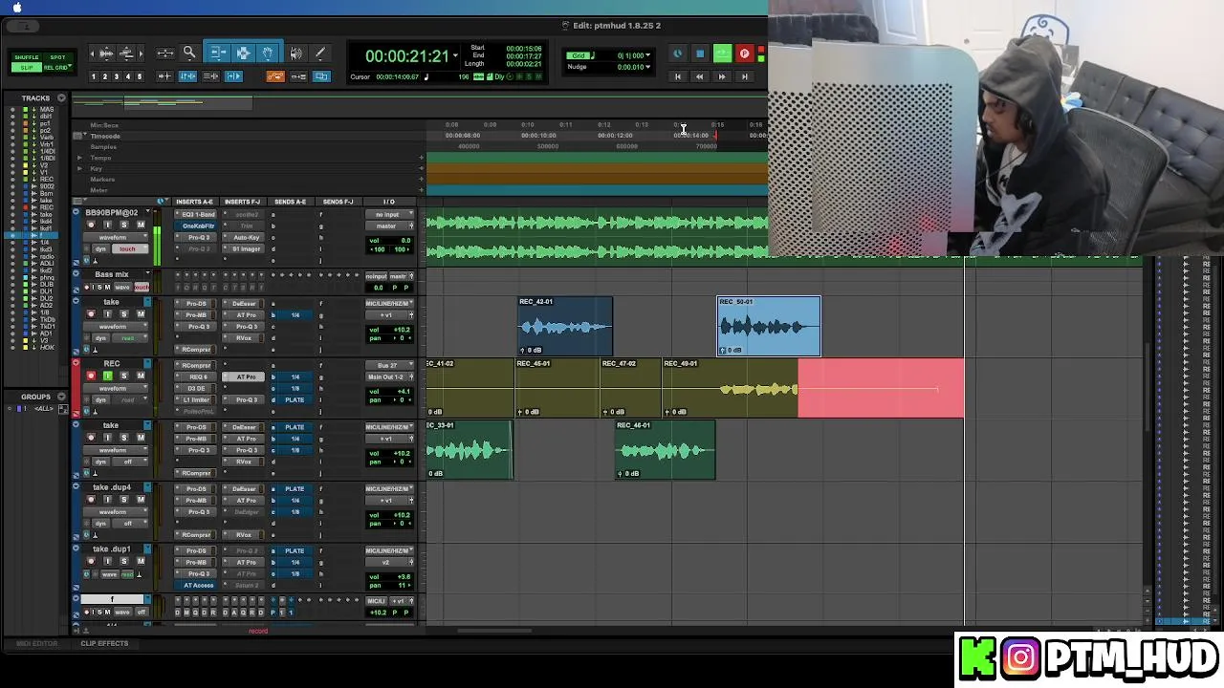Open the main counter format dropdown
Screen dimensions: 1224x688
point(455,56)
